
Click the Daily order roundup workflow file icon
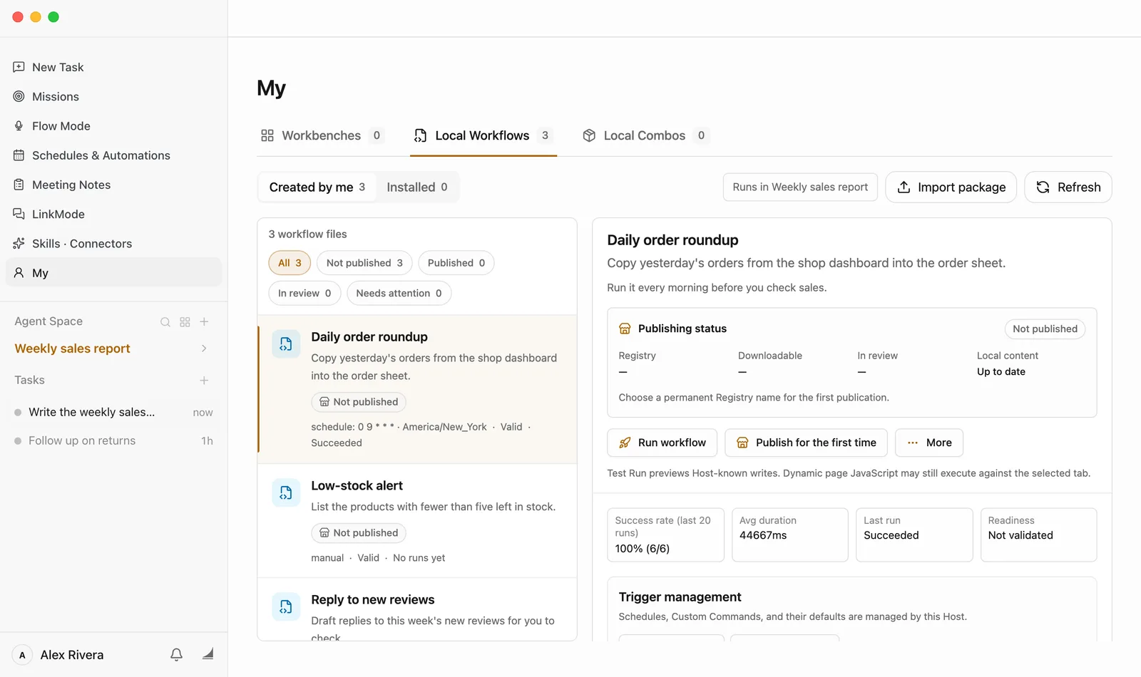pos(286,344)
